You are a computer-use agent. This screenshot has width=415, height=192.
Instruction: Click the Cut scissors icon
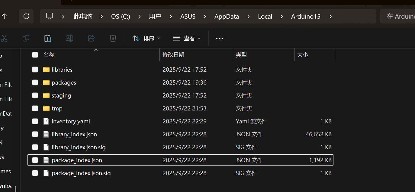click(x=4, y=38)
